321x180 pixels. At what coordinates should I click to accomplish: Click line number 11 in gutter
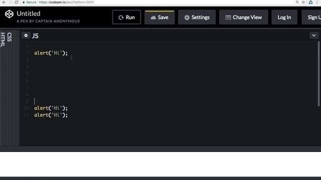click(26, 115)
